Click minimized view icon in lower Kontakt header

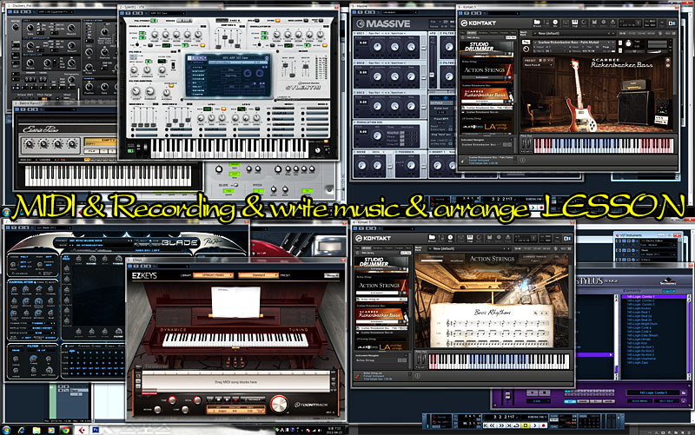(x=557, y=238)
